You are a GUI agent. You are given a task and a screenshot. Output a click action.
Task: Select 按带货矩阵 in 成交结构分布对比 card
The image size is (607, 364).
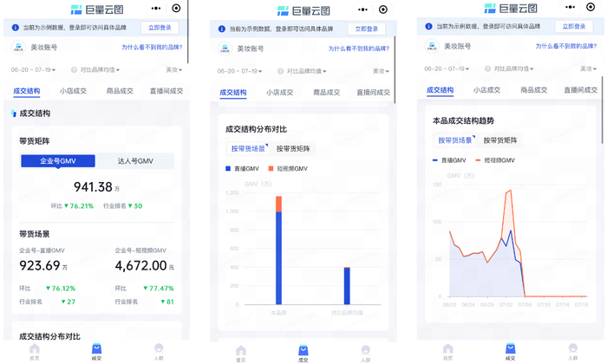coord(293,148)
